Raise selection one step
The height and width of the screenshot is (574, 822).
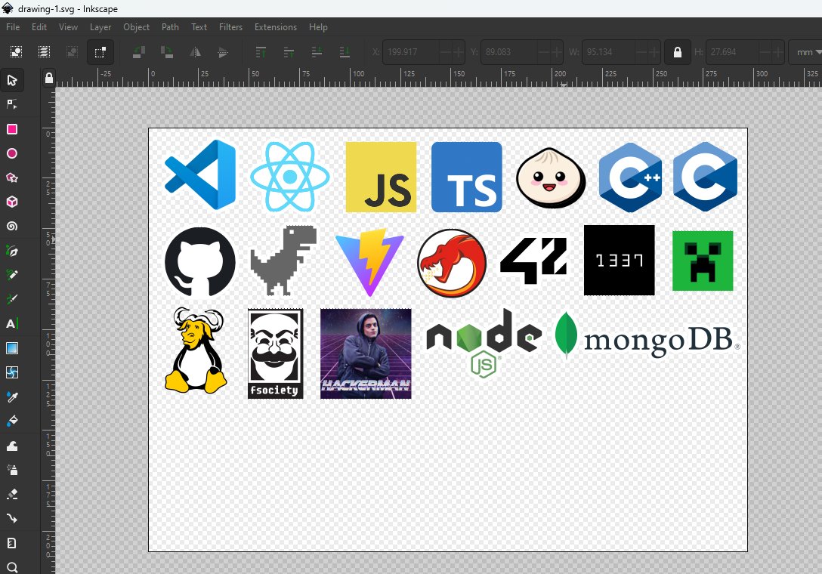[x=289, y=52]
